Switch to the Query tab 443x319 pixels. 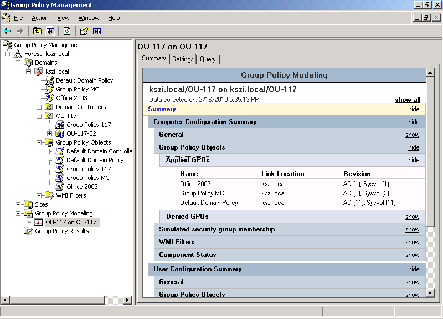[x=208, y=59]
